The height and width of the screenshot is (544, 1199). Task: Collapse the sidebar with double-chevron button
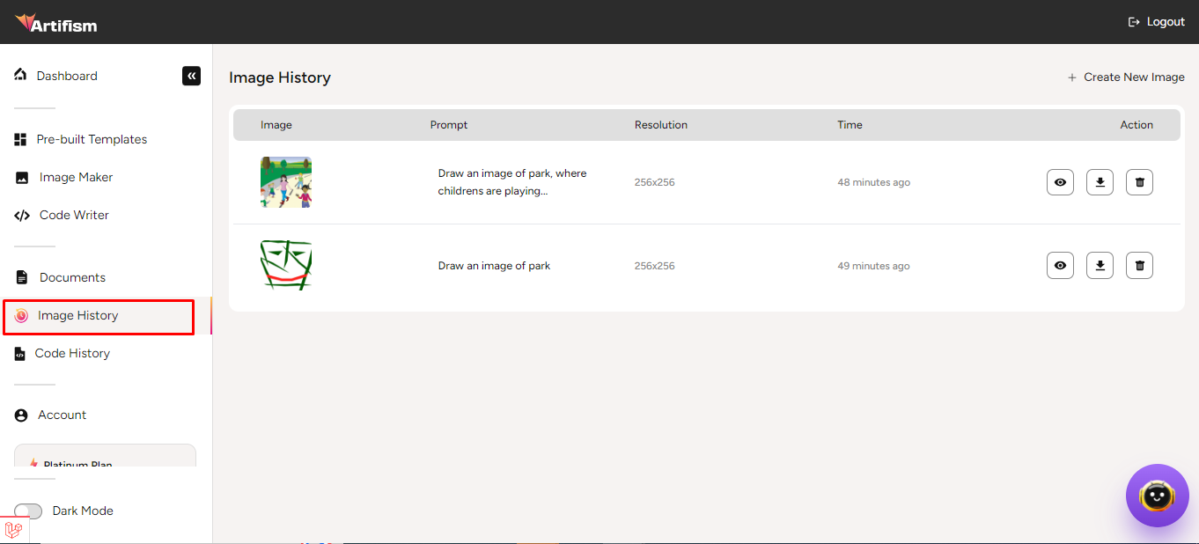191,76
